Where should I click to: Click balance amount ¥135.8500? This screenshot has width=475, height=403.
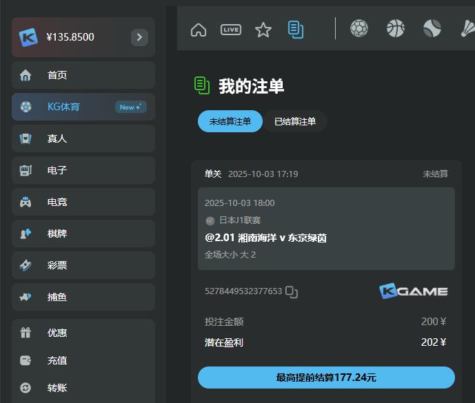[70, 37]
